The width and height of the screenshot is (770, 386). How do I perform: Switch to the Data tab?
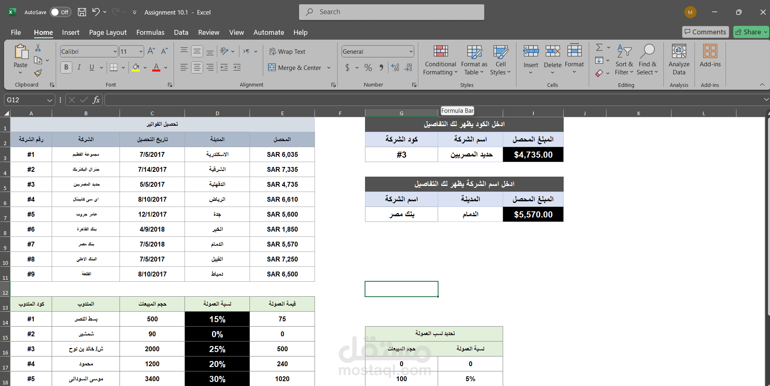(x=181, y=32)
